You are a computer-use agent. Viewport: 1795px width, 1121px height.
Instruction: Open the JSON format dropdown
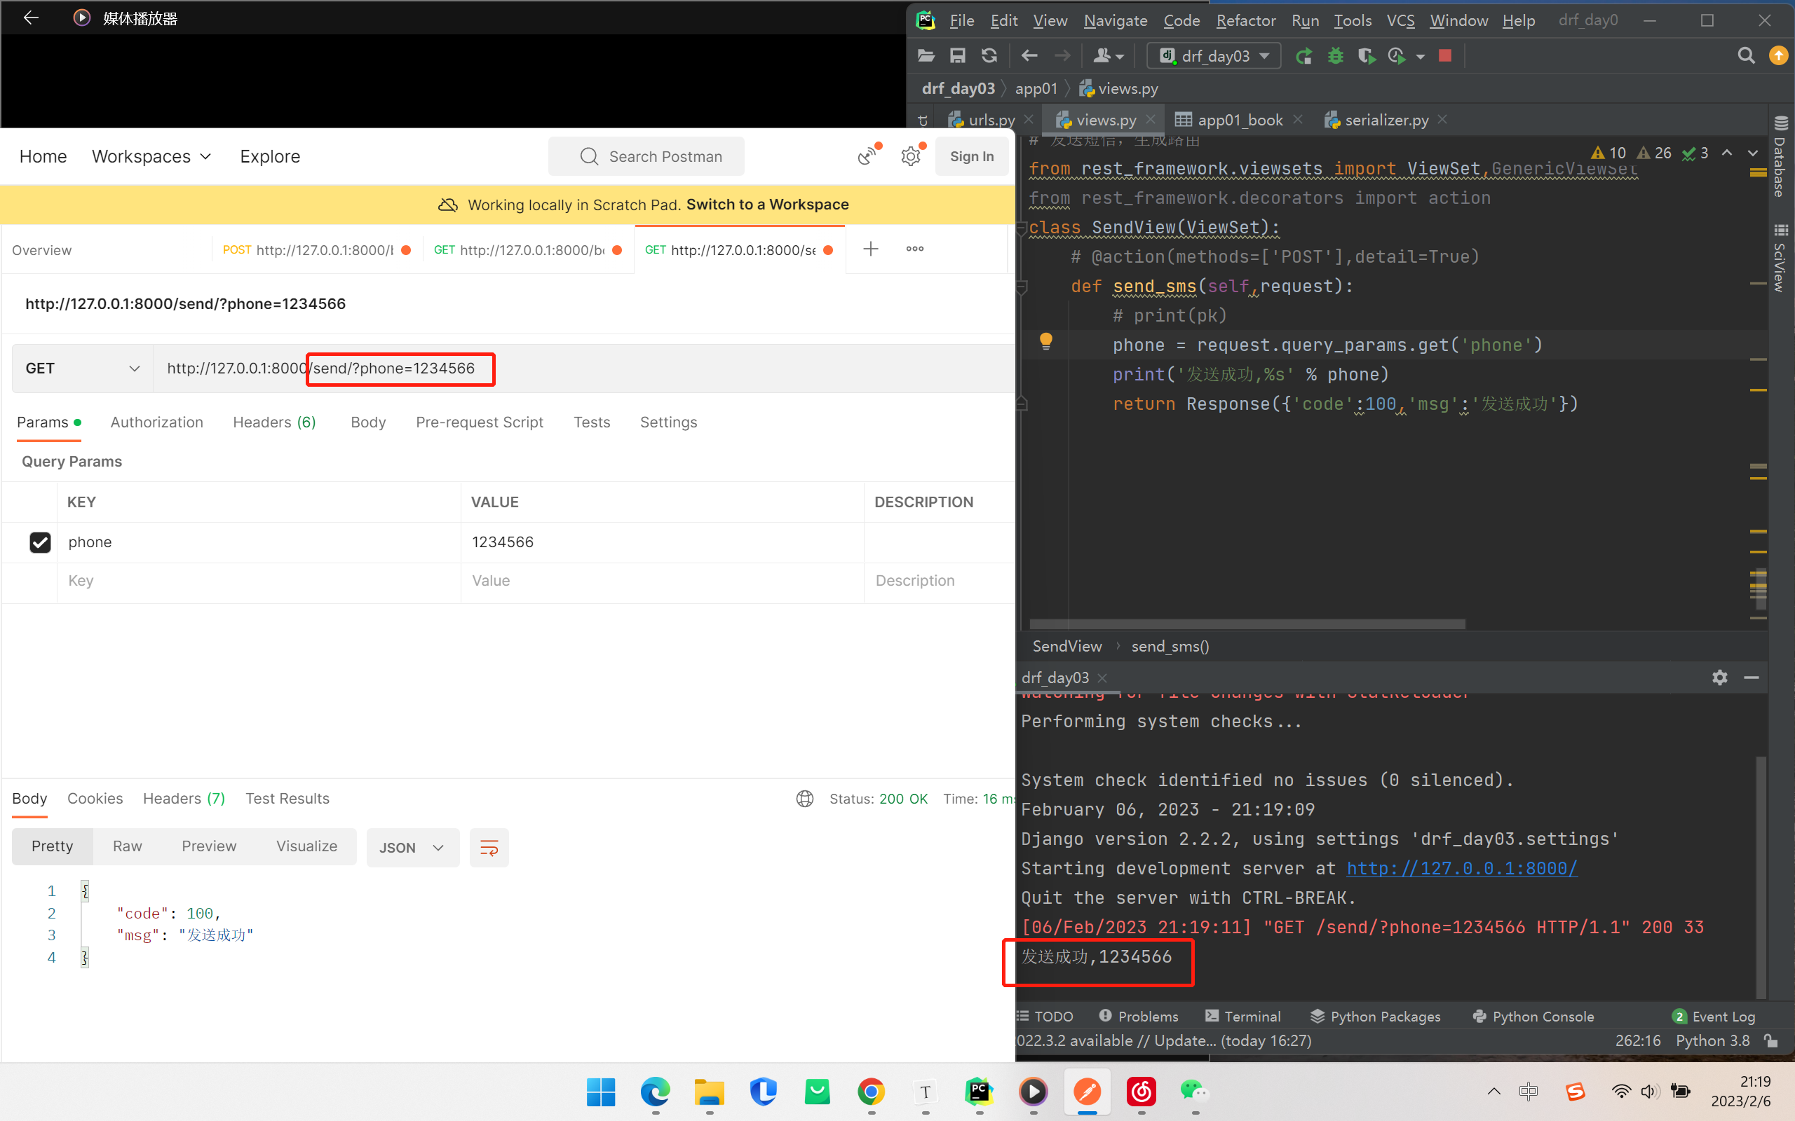tap(412, 848)
